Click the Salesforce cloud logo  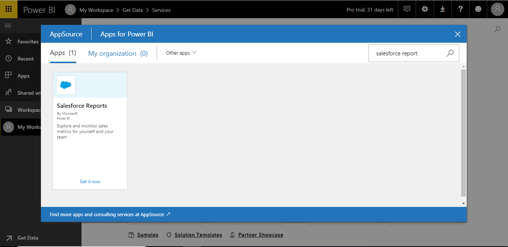pos(66,85)
